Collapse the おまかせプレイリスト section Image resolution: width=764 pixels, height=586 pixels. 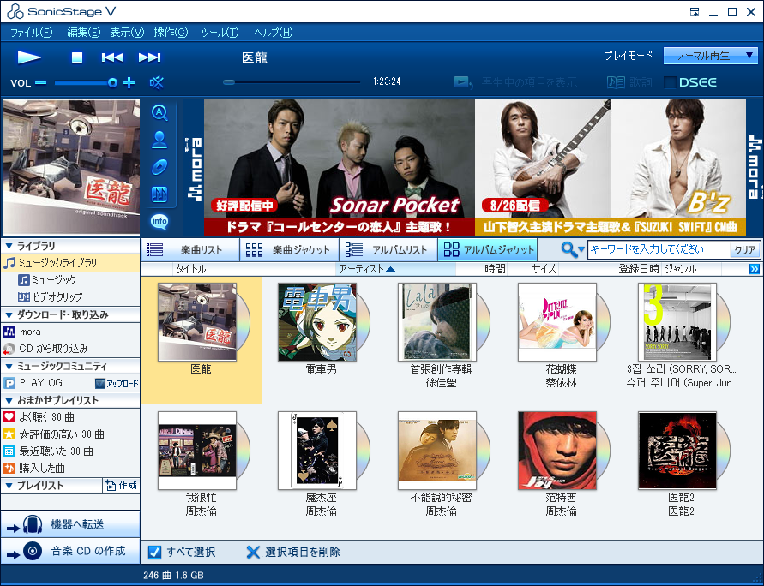click(x=9, y=401)
